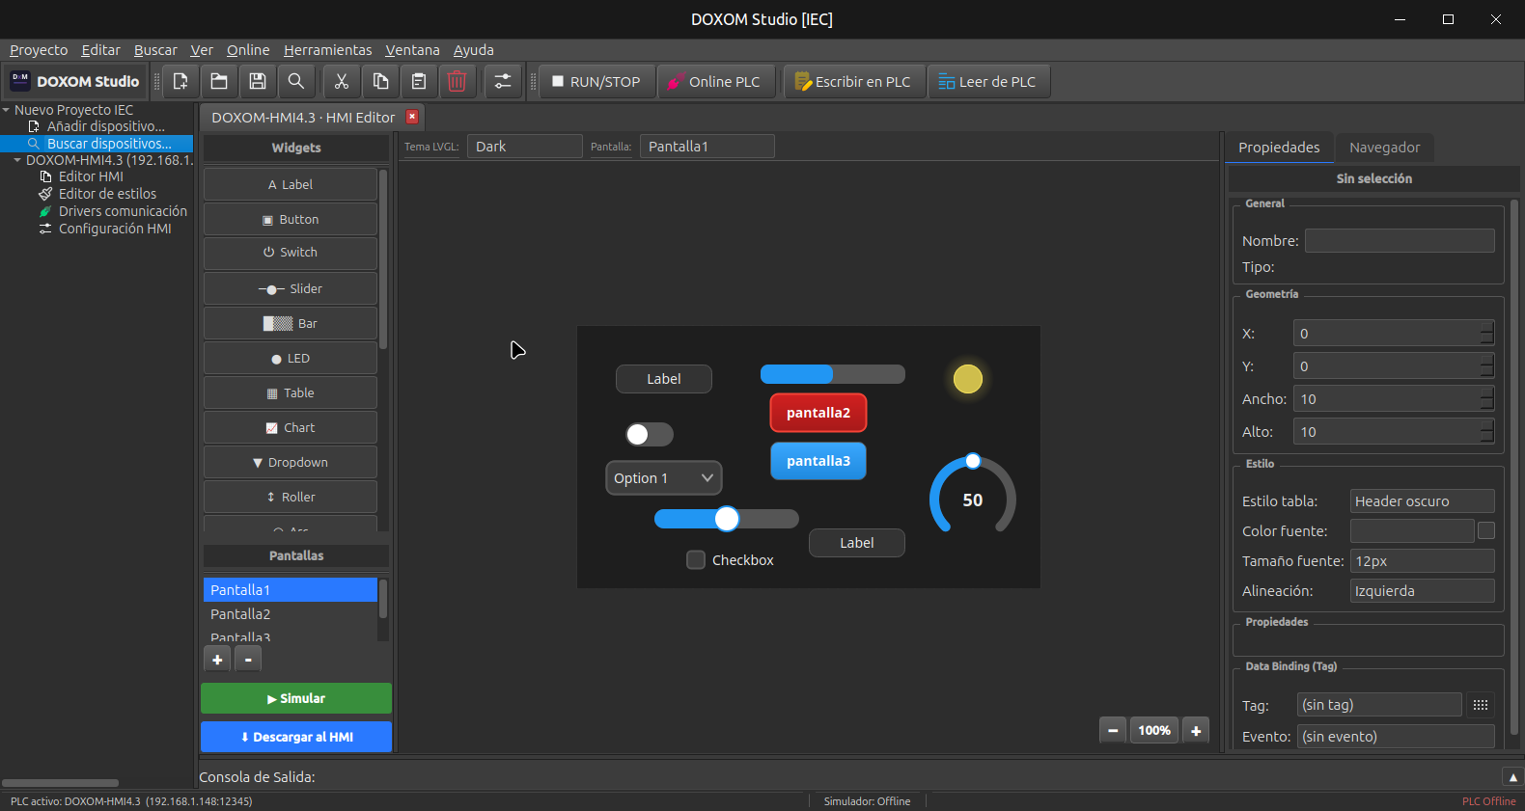Screen dimensions: 1525x811
Task: Open Configuración HMI tree item
Action: 115,229
